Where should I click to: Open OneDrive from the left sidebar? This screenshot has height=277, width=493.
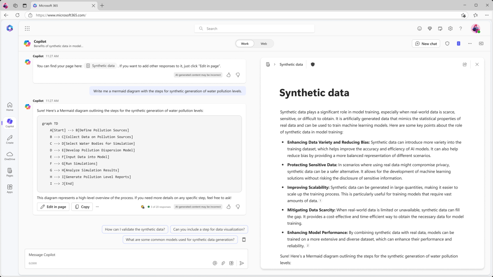[x=10, y=156]
